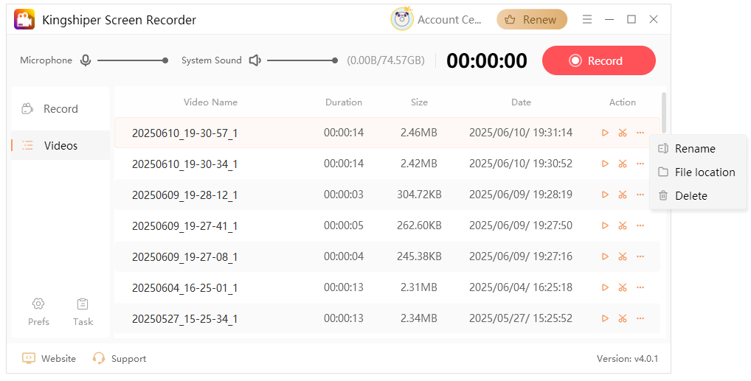
Task: Visit the Website link
Action: click(x=49, y=358)
